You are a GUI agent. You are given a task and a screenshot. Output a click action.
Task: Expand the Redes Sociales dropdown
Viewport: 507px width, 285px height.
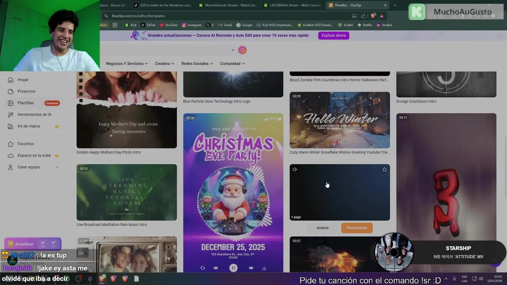tap(197, 63)
